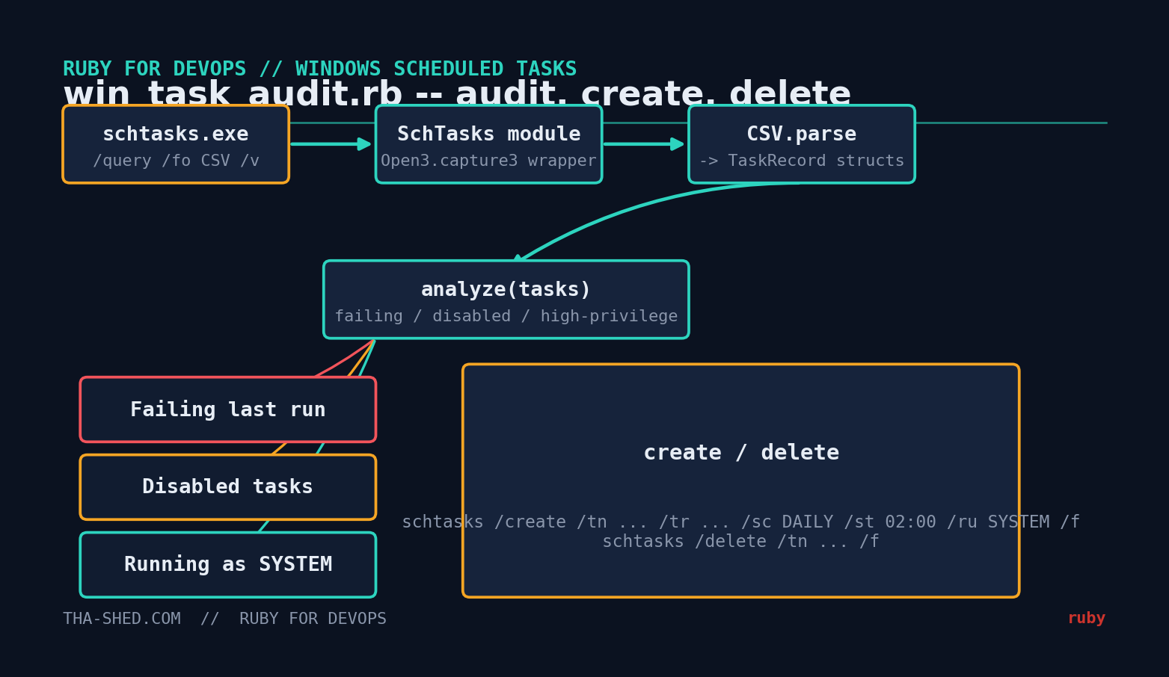Click the SchTasks module box
1169x677 pixels.
click(x=488, y=144)
